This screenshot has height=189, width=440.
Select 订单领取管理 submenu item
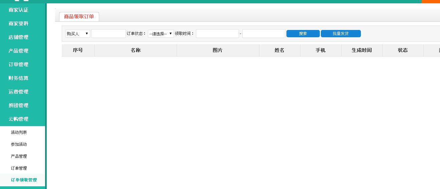pos(24,180)
